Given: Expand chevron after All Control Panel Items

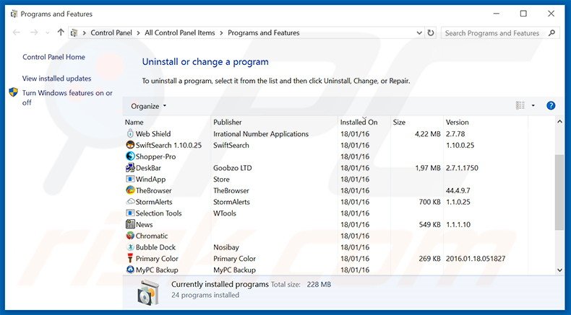Looking at the screenshot, I should pyautogui.click(x=221, y=32).
